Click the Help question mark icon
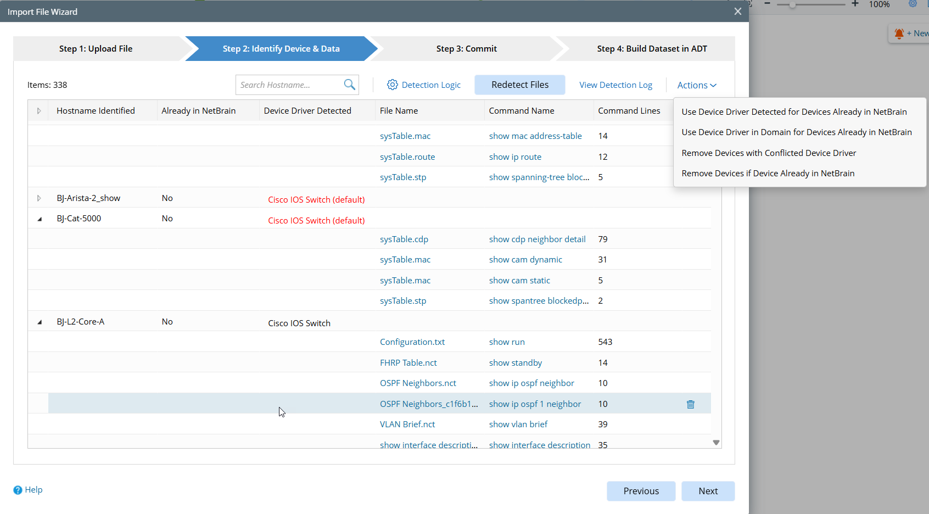The image size is (929, 514). (x=18, y=490)
